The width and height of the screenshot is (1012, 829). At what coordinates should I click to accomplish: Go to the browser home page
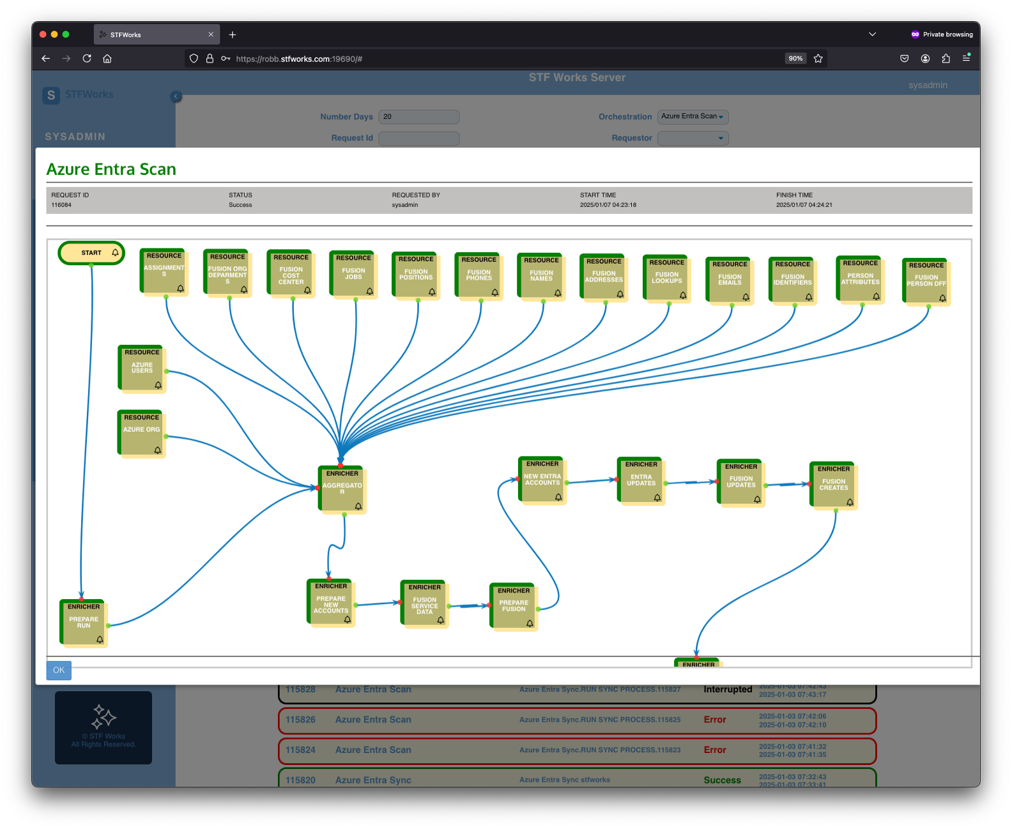(x=107, y=59)
